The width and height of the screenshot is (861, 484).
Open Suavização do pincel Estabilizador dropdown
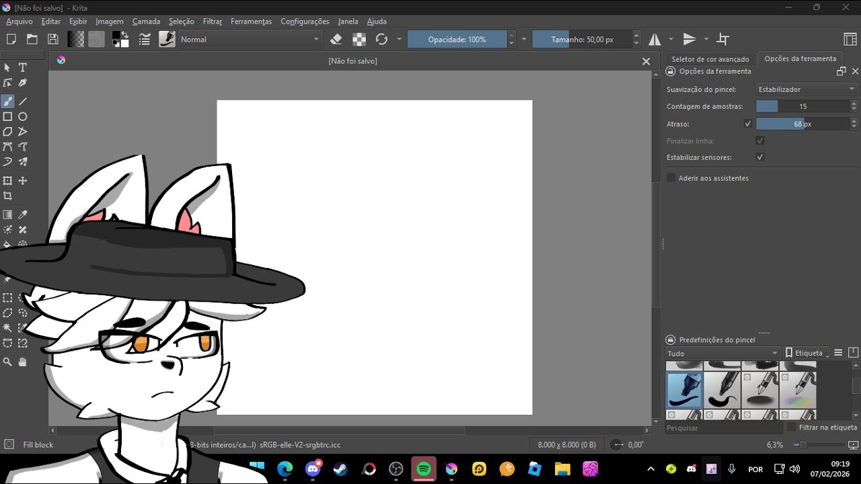point(807,89)
